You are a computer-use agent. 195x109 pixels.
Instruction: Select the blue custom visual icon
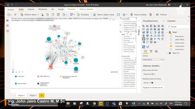[144, 47]
